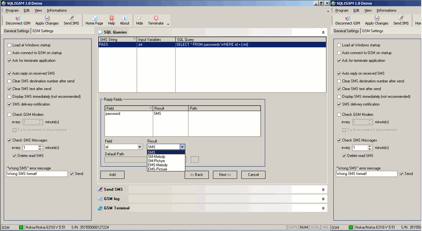This screenshot has width=422, height=231.
Task: Select password row in Reply Fields table
Action: point(183,114)
